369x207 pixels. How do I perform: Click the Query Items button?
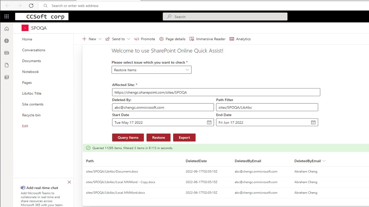point(128,137)
